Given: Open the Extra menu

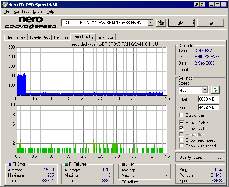Looking at the screenshot, I should [x=38, y=11].
